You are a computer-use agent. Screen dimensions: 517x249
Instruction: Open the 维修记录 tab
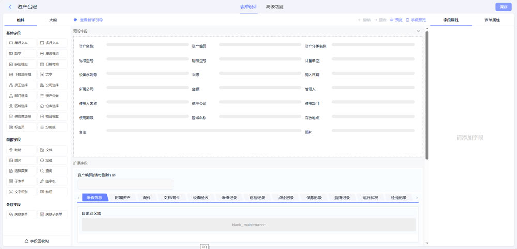[x=229, y=198]
